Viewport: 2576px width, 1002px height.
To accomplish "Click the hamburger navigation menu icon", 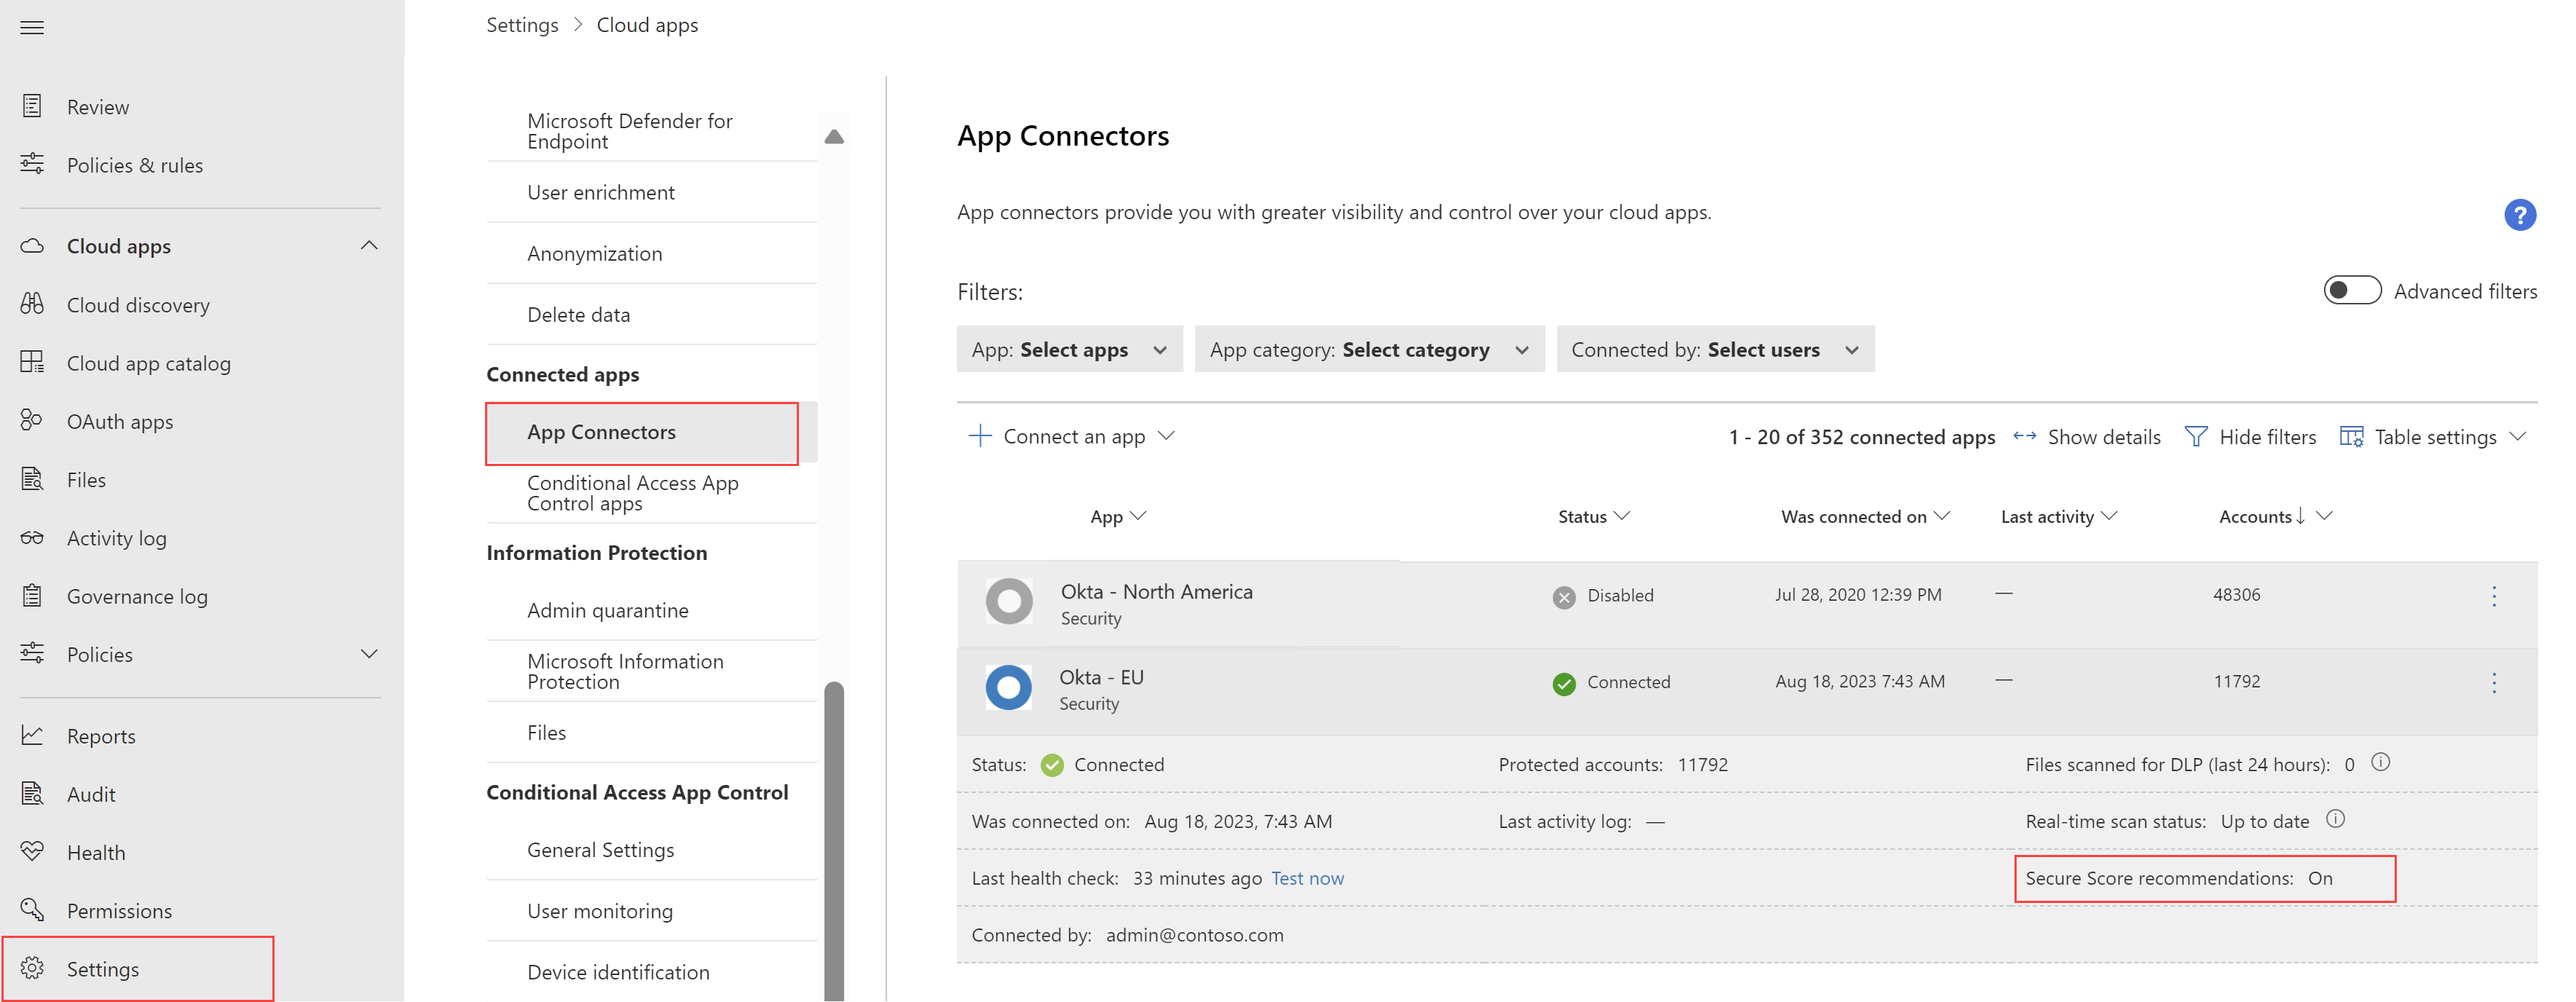I will tap(32, 27).
